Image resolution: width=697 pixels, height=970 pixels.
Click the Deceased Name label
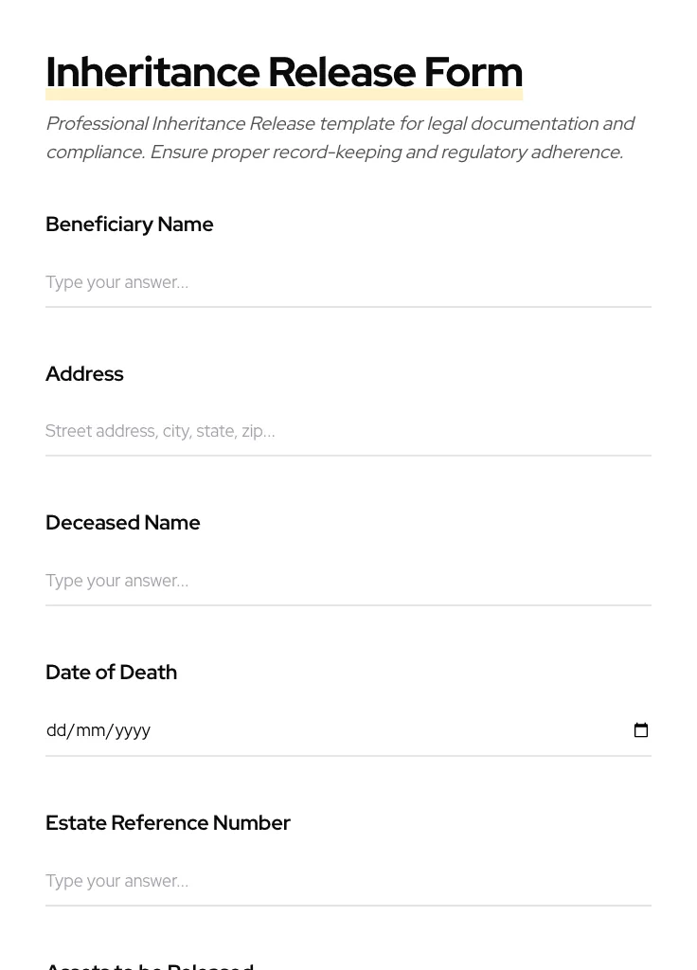pos(122,522)
